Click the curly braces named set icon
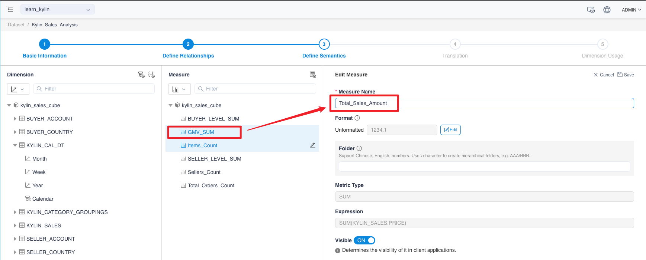The image size is (646, 260). 151,75
